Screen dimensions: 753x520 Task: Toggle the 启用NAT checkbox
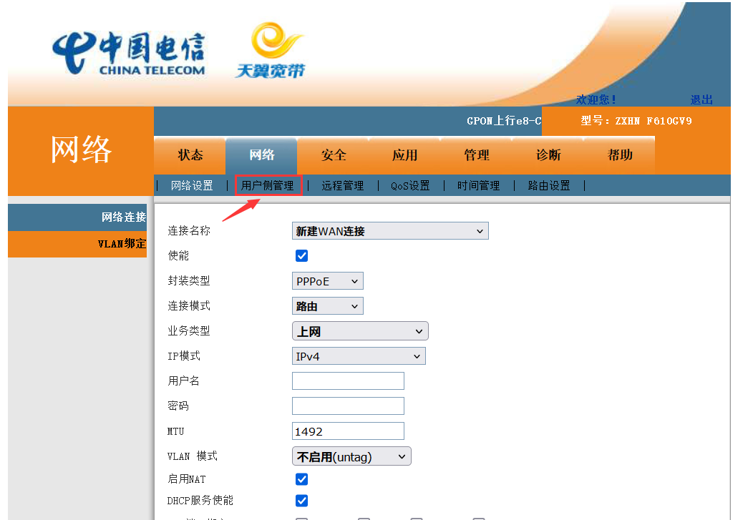301,479
